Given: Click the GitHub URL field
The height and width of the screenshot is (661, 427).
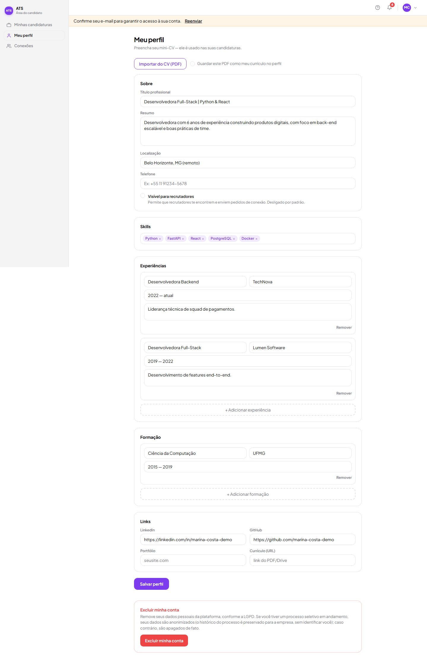Looking at the screenshot, I should (x=302, y=539).
